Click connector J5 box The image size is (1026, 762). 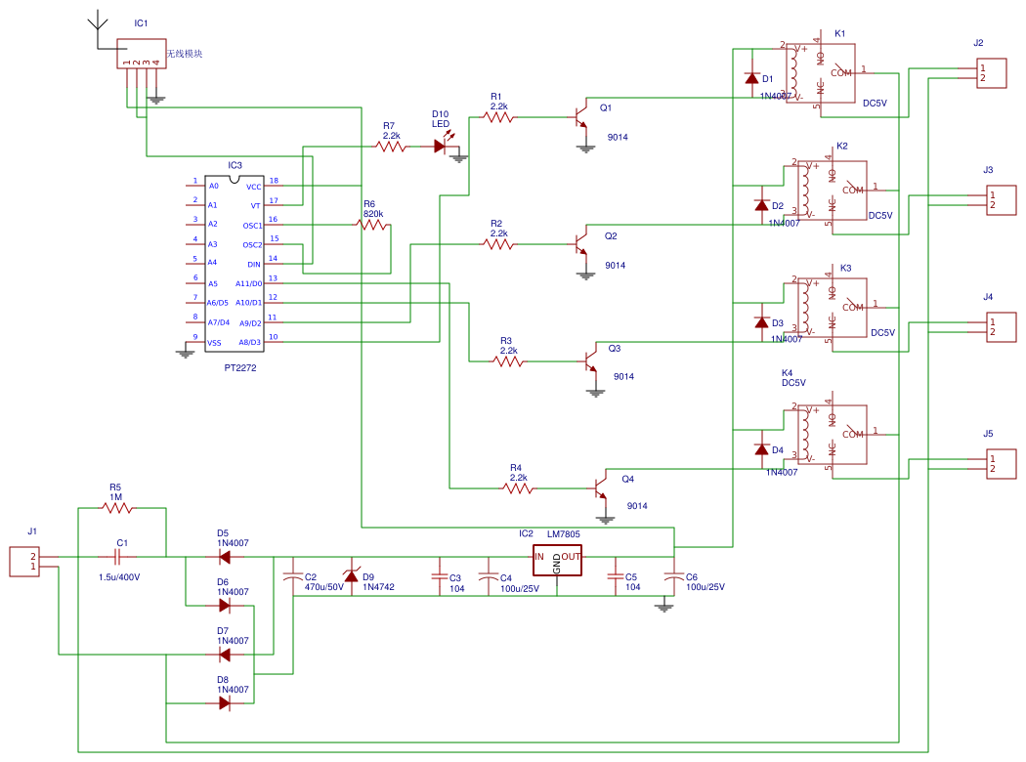pos(1002,464)
